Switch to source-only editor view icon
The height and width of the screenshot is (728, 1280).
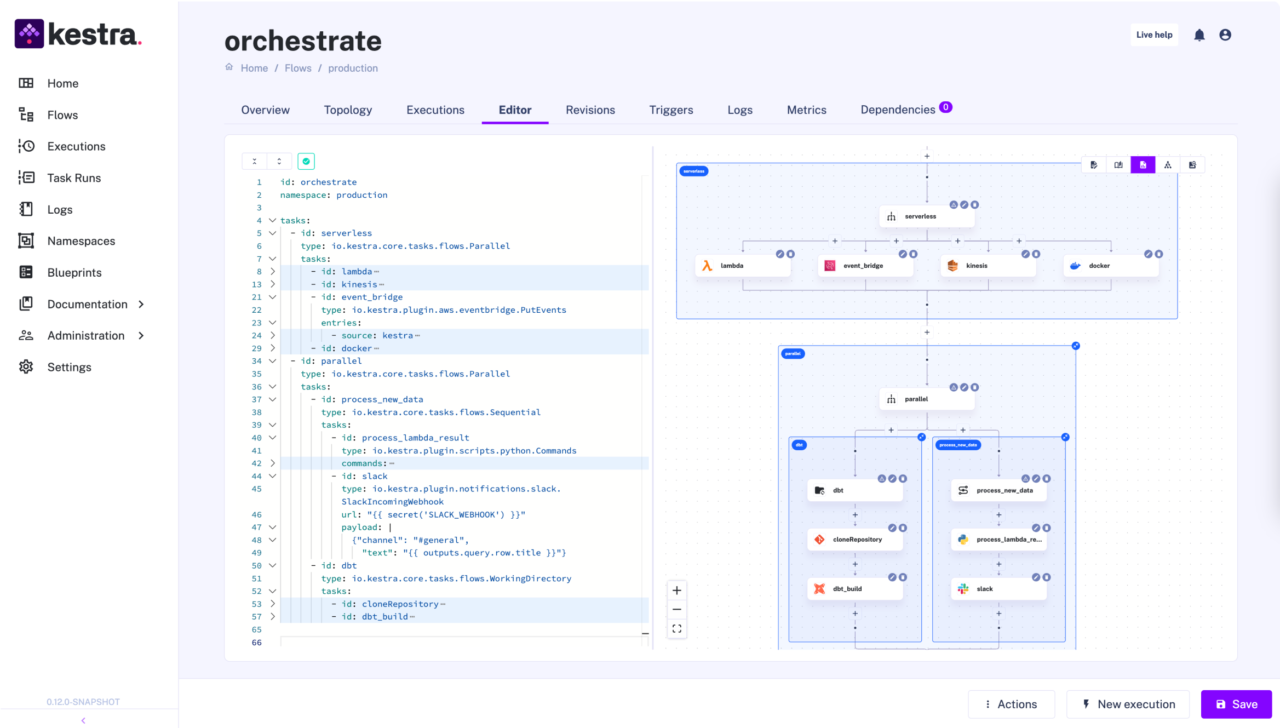click(1094, 165)
